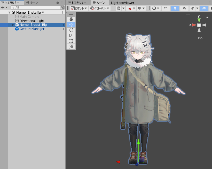The width and height of the screenshot is (212, 169).
Task: Click the Hierarchy search field
Action: point(35,7)
